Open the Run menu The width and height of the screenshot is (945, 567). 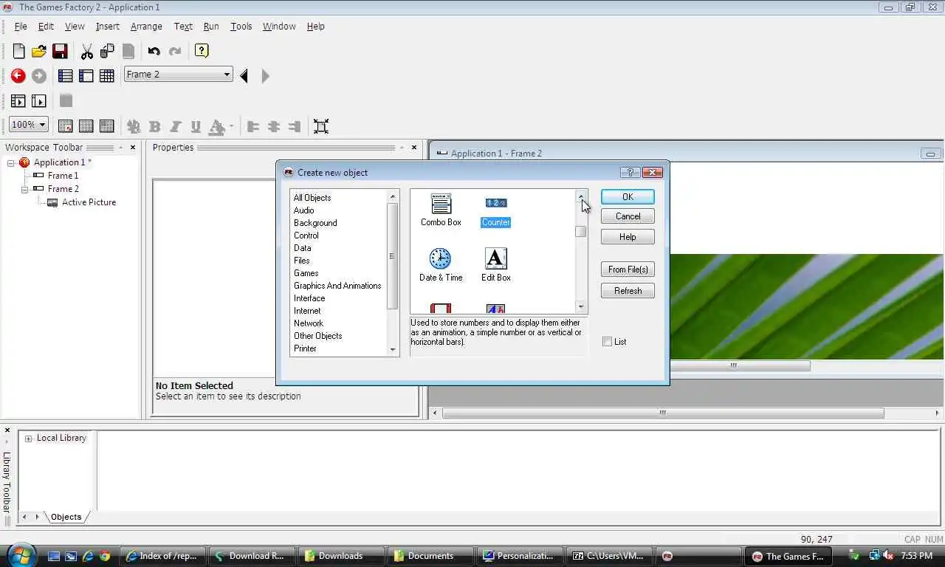pos(211,26)
